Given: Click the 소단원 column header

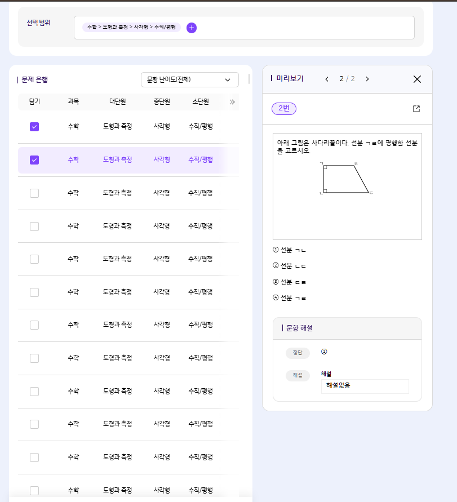Looking at the screenshot, I should [200, 102].
